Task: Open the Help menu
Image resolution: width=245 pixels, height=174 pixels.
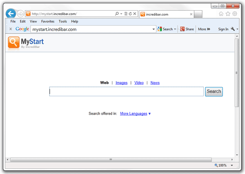Action: (75, 21)
